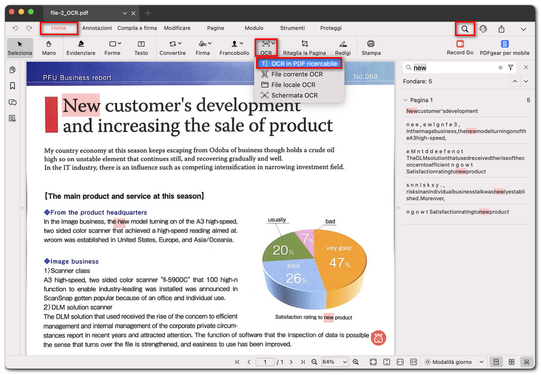Open the 64% zoom level dropdown

(334, 362)
